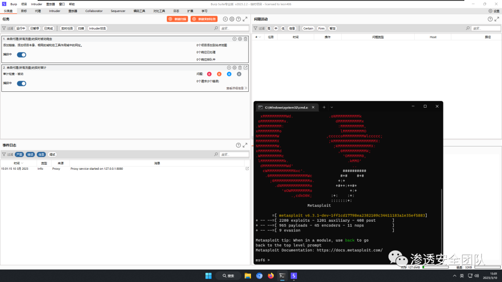Open settings gear for task 2
Viewport: 502px width, 282px height.
pos(234,68)
